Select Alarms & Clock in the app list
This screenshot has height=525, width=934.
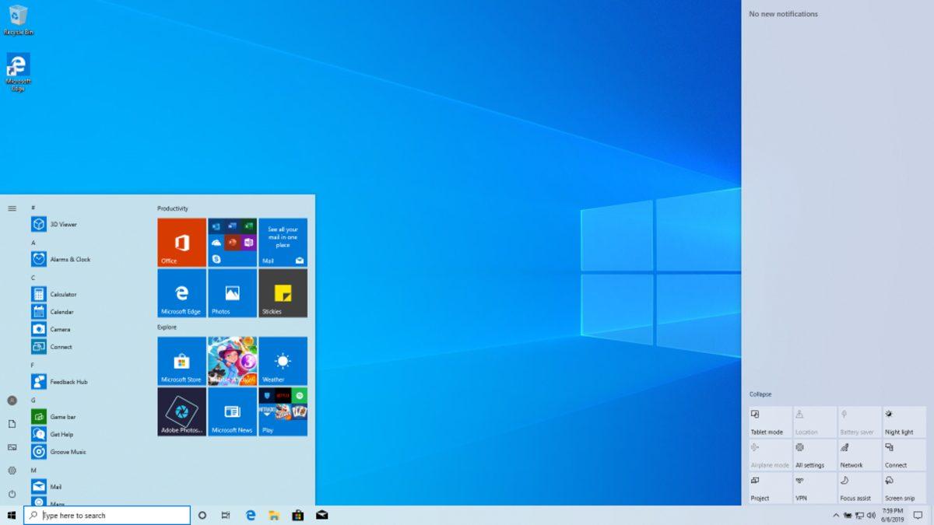68,259
